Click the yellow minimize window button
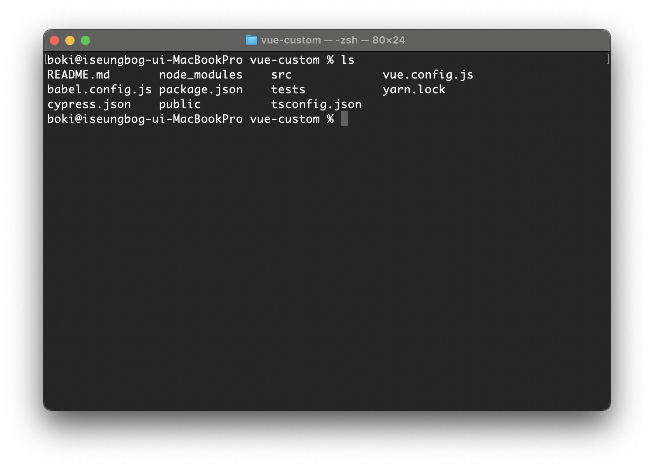This screenshot has height=468, width=654. coord(70,40)
